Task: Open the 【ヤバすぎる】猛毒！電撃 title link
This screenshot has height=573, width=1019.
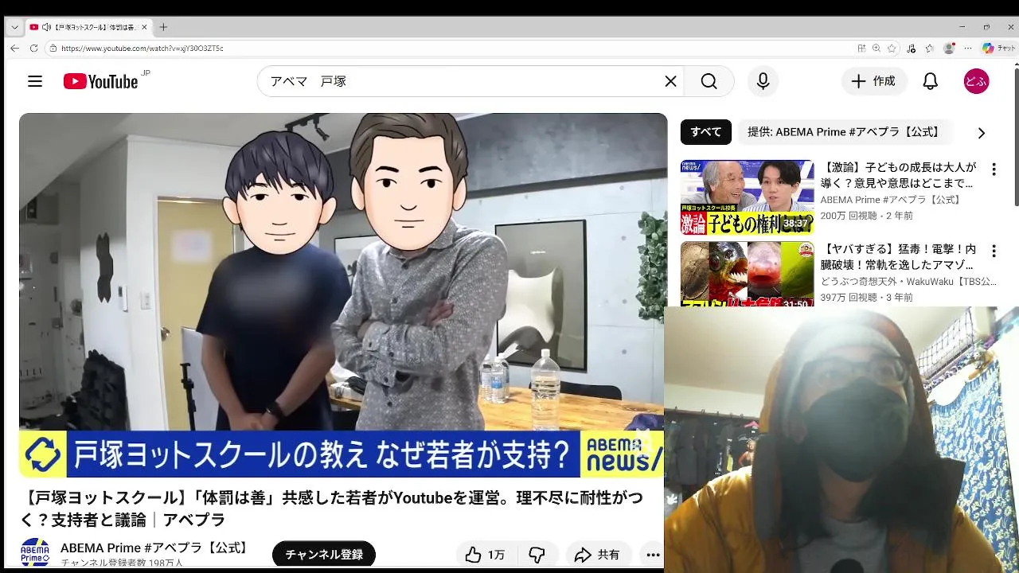Action: coord(900,257)
